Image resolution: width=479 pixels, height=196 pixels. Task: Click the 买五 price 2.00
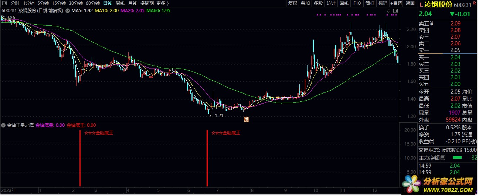click(455, 84)
